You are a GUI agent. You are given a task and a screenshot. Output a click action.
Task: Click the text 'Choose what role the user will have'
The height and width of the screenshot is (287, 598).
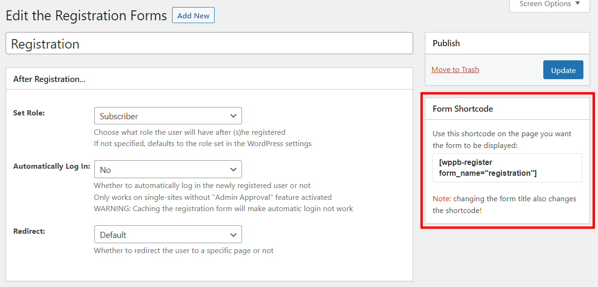pyautogui.click(x=190, y=132)
